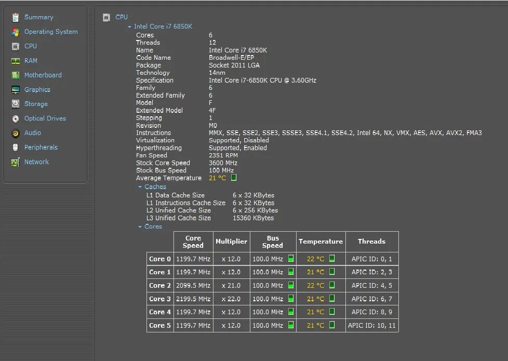The height and width of the screenshot is (361, 508).
Task: Click Core 3 multiplier cell x 22.0
Action: 231,299
